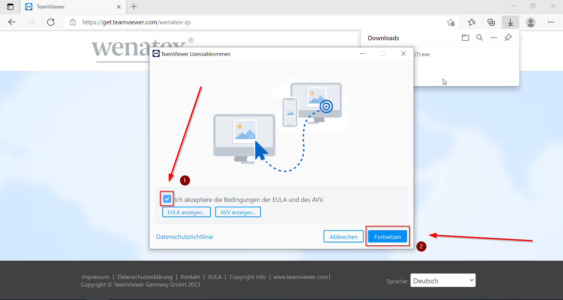Open a new tab with plus
The image size is (563, 300).
134,6
